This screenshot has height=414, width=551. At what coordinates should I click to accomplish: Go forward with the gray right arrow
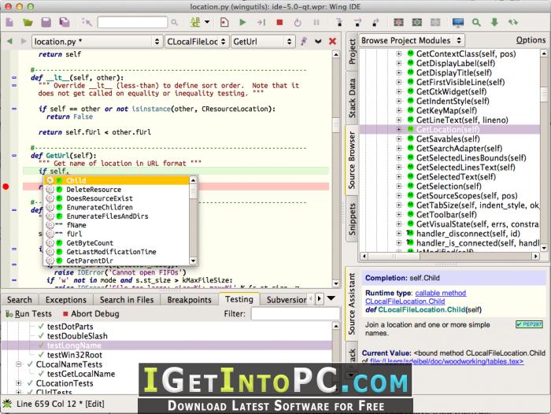pyautogui.click(x=24, y=42)
